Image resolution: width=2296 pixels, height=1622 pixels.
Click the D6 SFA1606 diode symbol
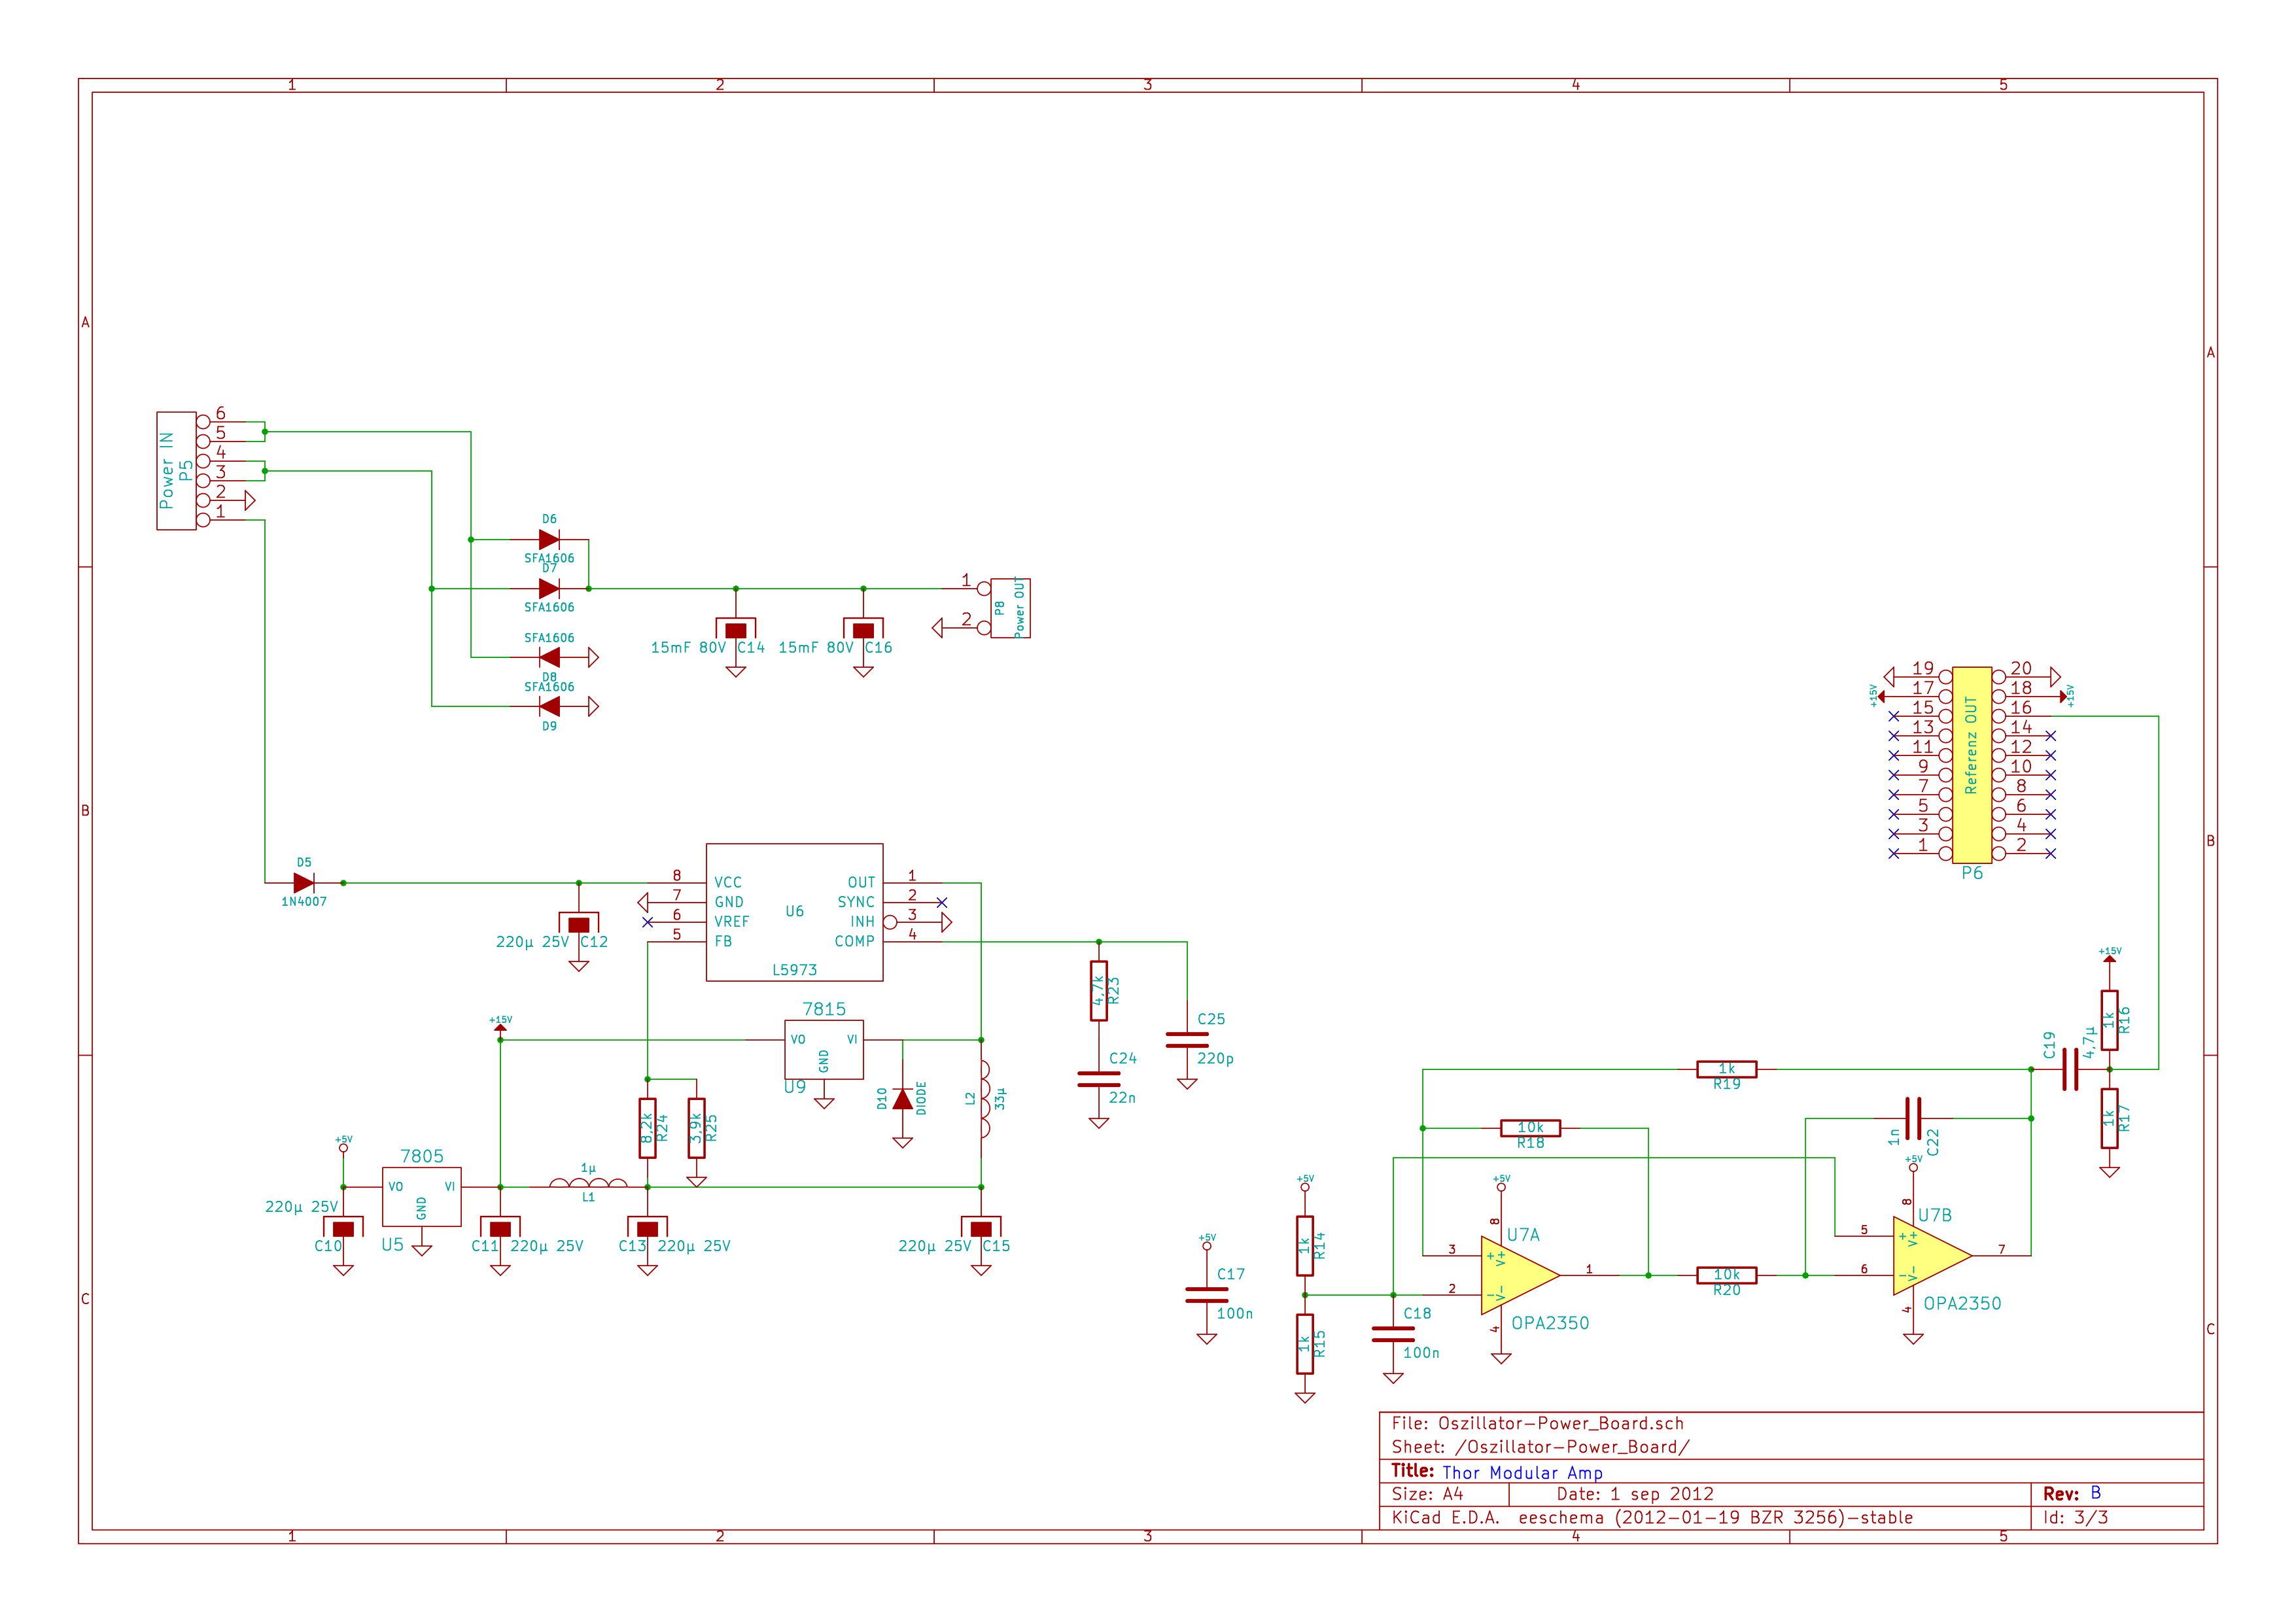[x=549, y=540]
